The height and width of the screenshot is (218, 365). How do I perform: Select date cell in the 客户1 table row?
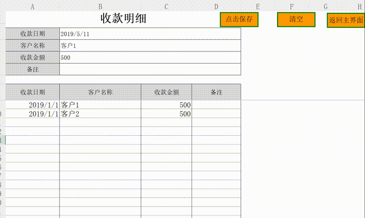pos(32,105)
